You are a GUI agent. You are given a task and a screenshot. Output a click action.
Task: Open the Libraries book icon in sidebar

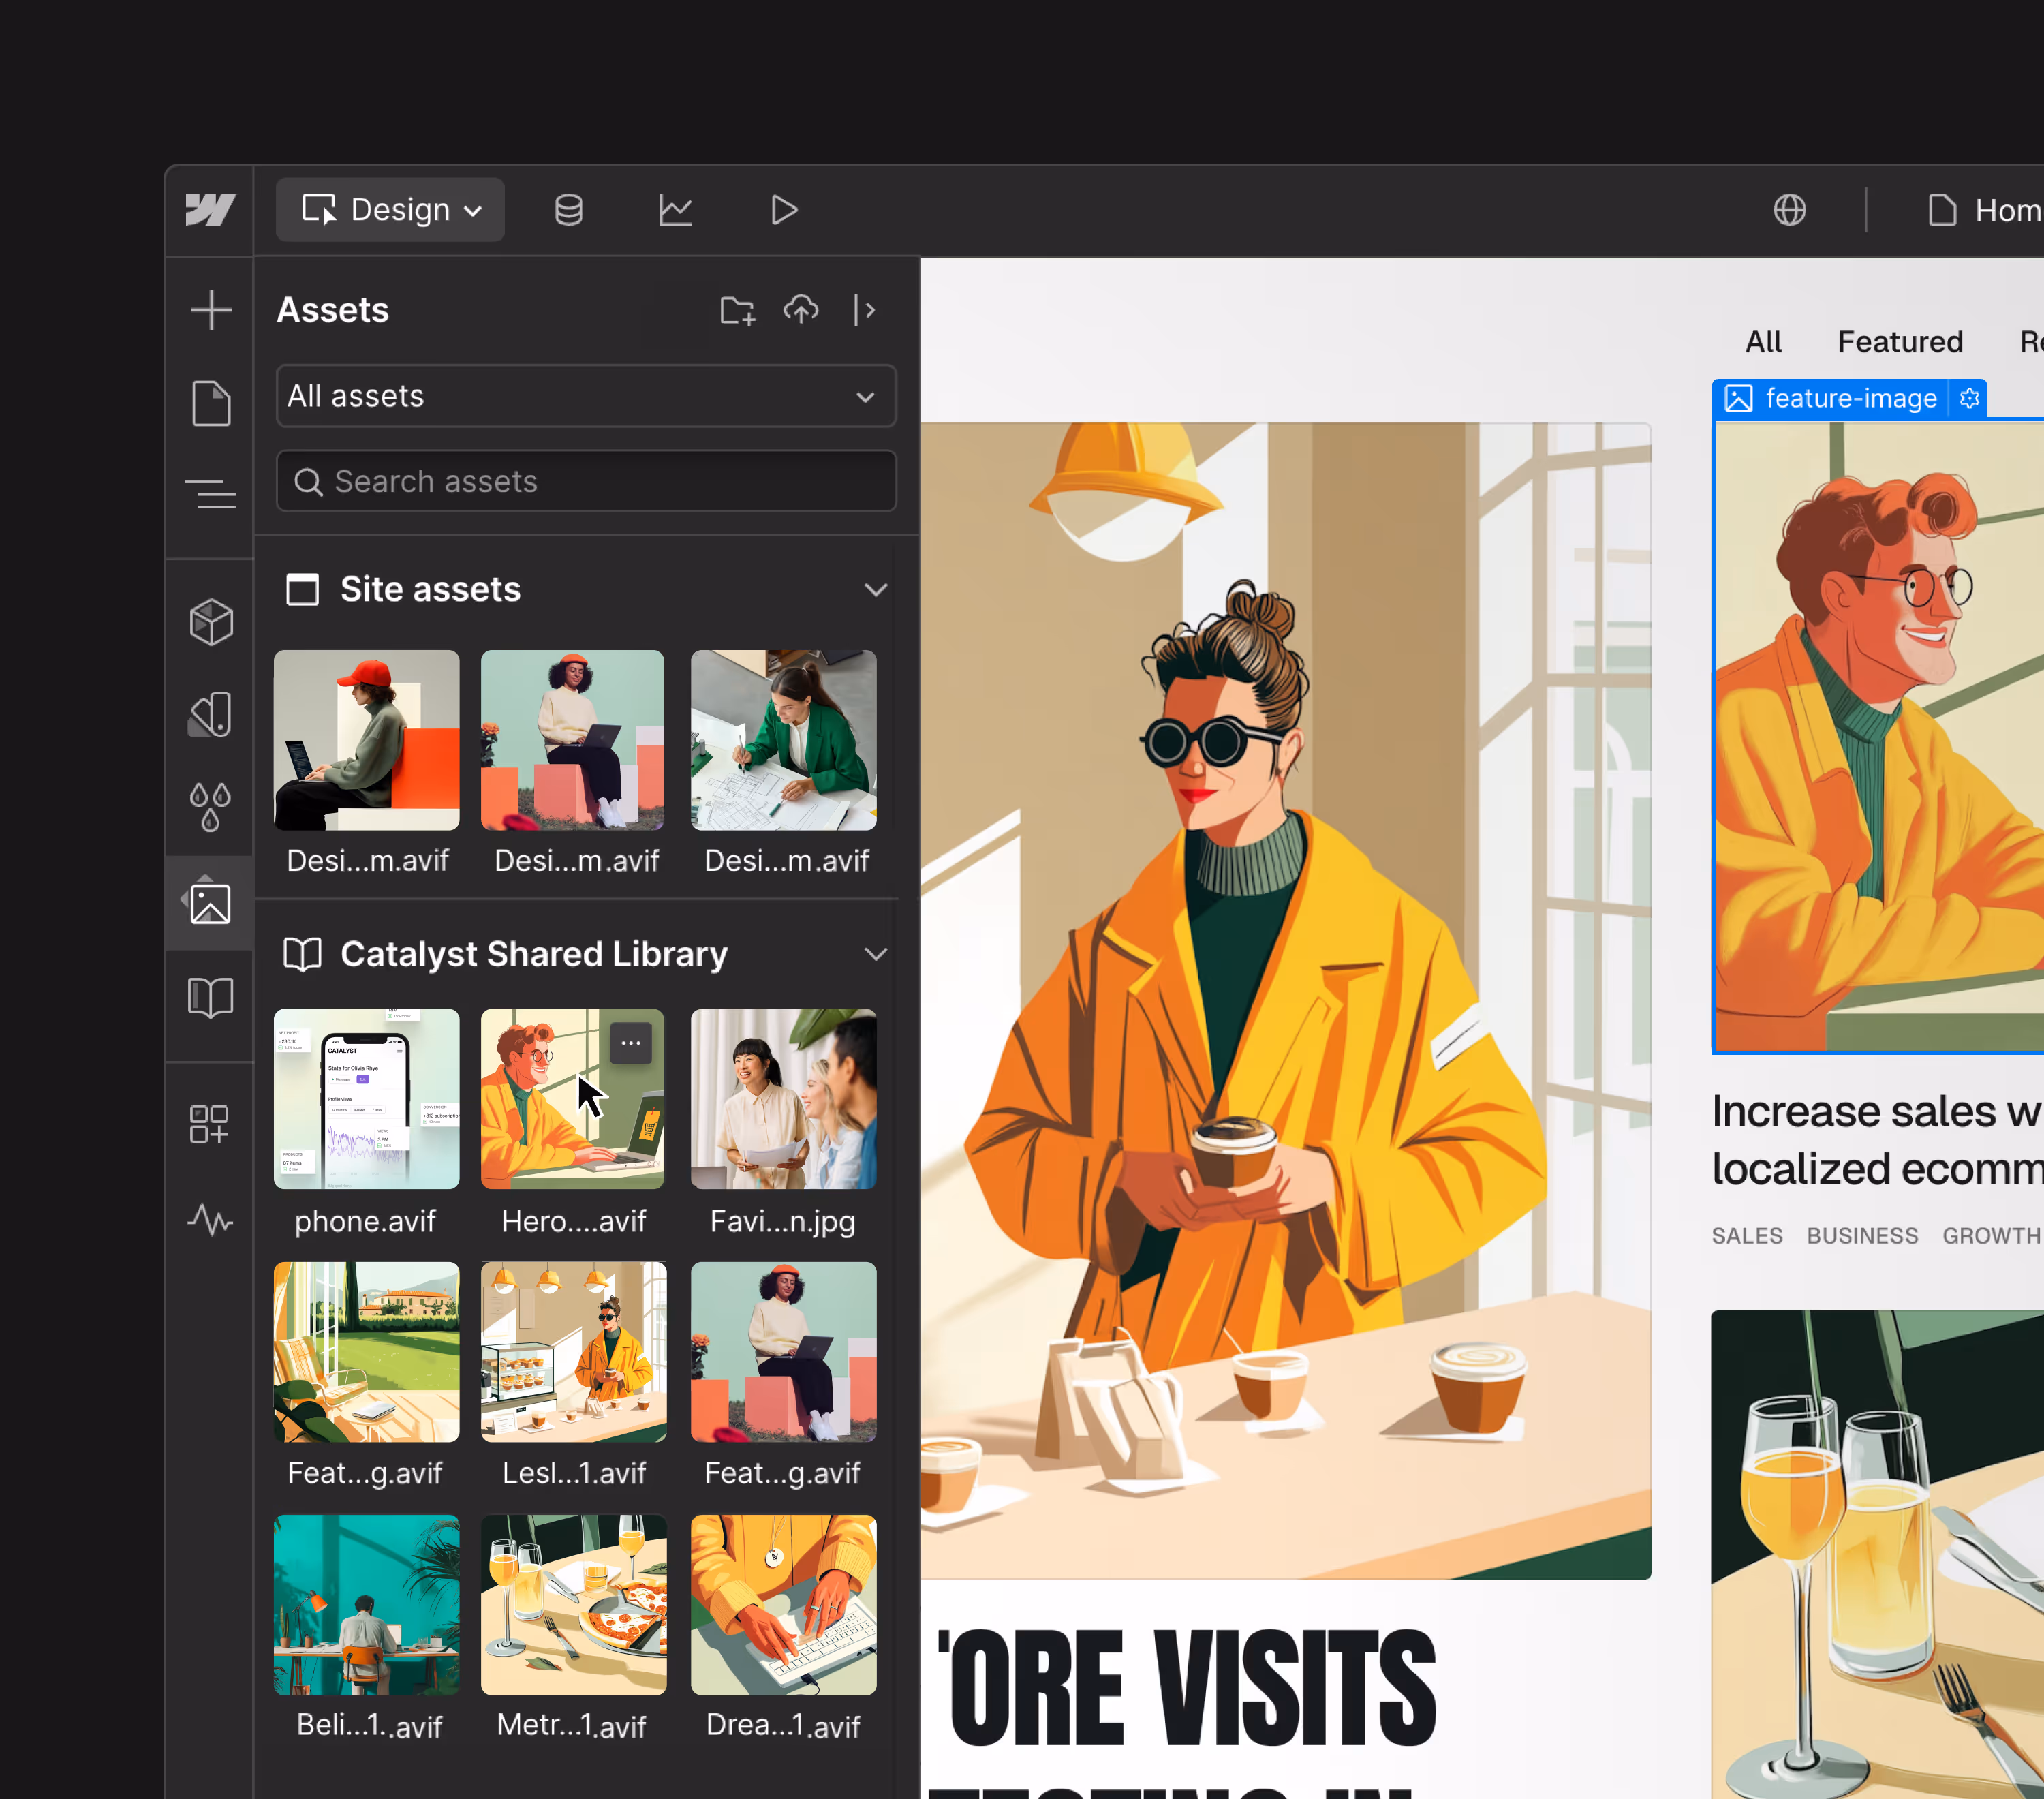211,997
